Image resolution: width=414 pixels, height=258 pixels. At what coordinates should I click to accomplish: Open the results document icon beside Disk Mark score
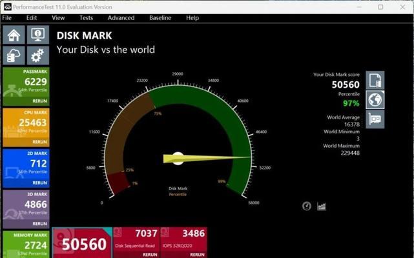pyautogui.click(x=375, y=80)
